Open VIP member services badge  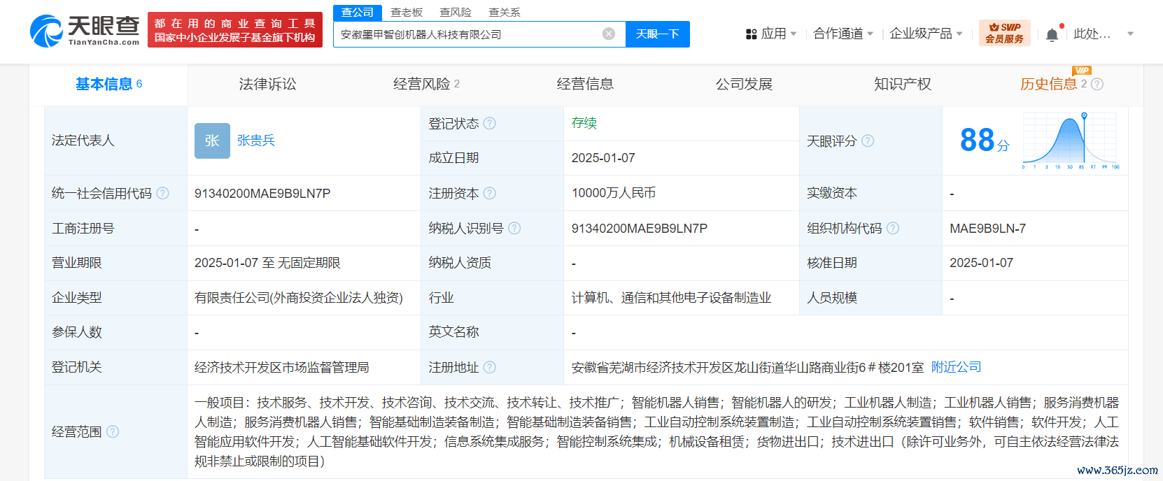(x=1005, y=33)
